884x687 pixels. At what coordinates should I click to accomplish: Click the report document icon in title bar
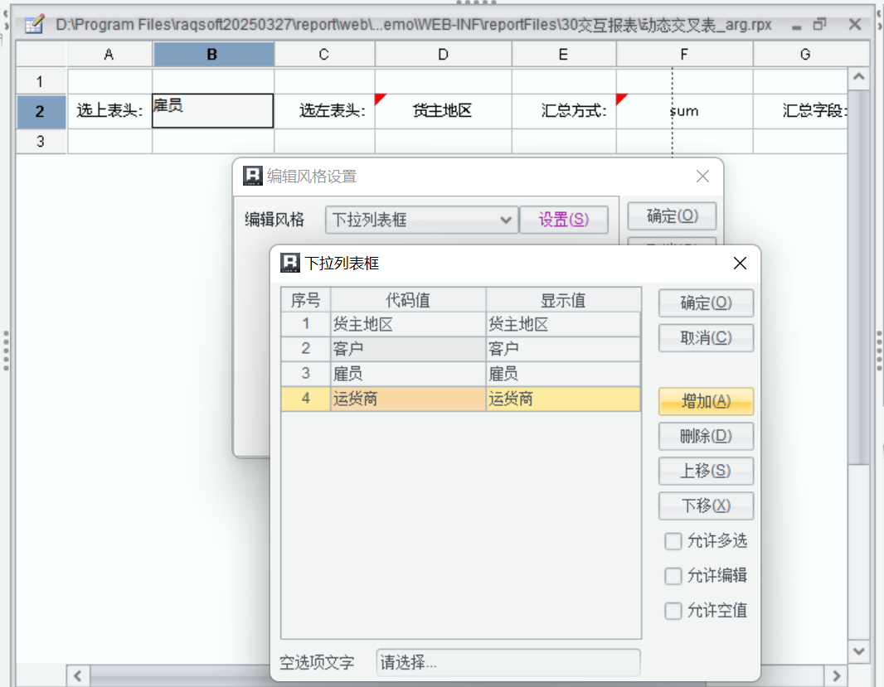(34, 25)
